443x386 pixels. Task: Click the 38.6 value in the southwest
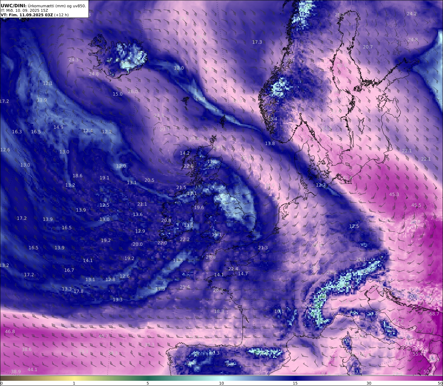pyautogui.click(x=27, y=350)
